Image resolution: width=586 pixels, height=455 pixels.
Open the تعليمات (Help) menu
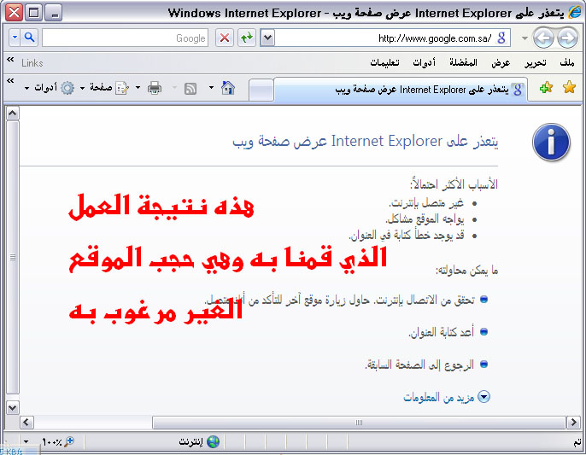point(384,63)
